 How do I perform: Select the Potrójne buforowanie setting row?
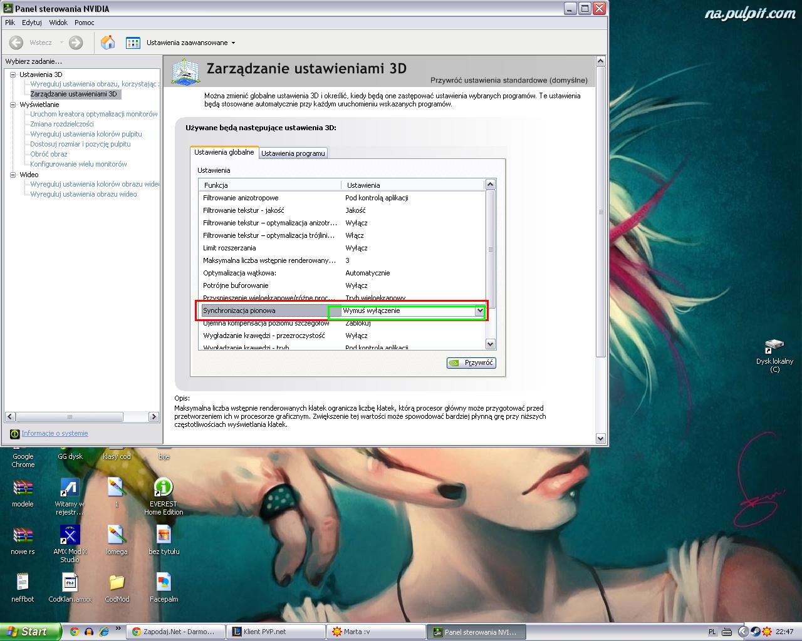point(342,285)
